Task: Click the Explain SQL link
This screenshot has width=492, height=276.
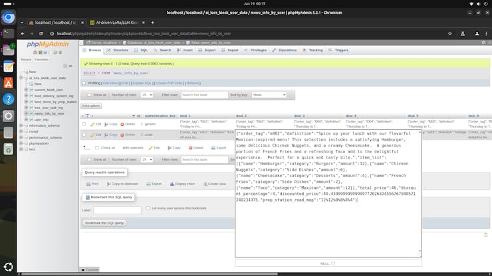Action: pos(142,83)
